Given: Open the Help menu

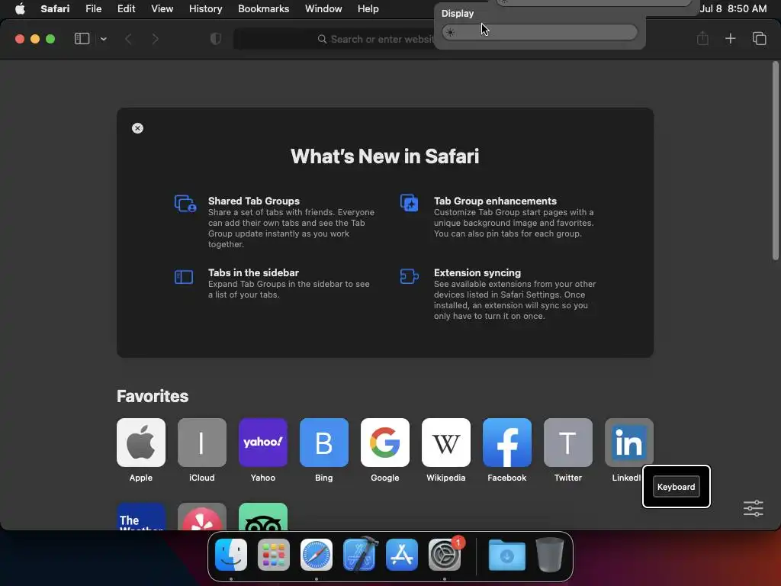Looking at the screenshot, I should (368, 9).
